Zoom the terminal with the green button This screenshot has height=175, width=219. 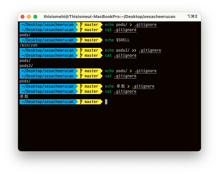tap(35, 17)
